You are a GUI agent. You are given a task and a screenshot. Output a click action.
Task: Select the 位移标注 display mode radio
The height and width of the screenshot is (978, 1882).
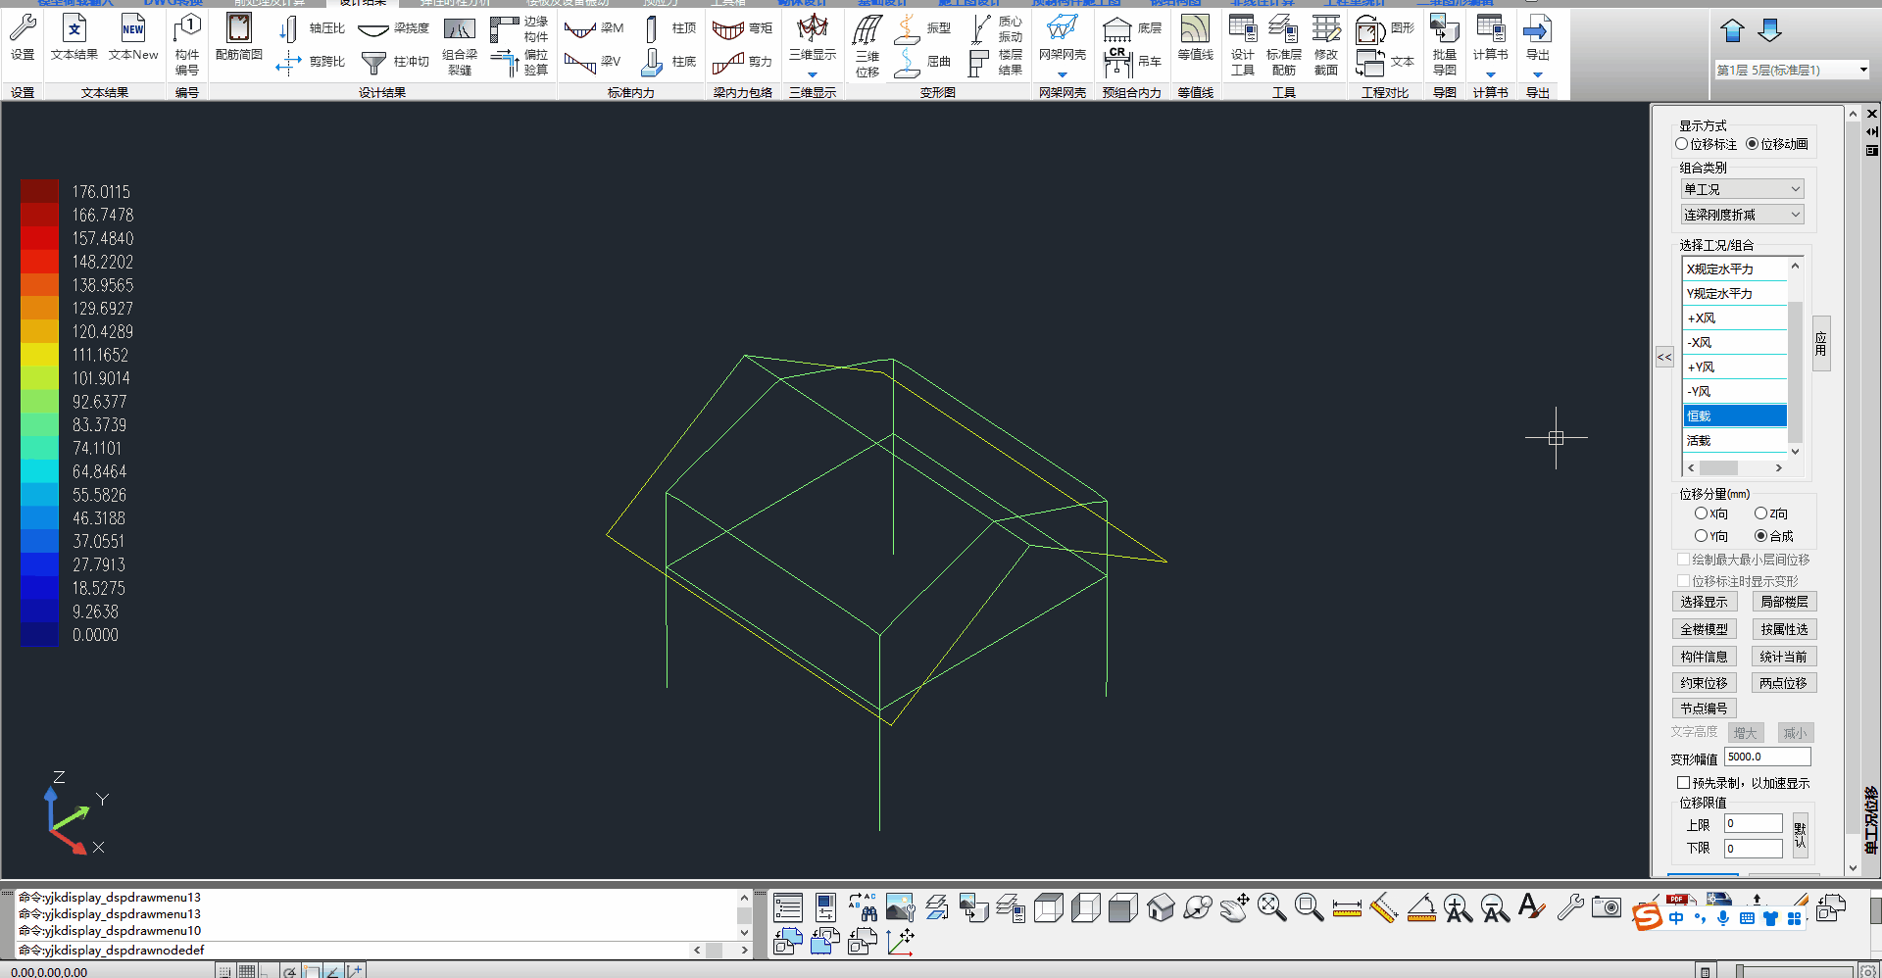point(1682,144)
